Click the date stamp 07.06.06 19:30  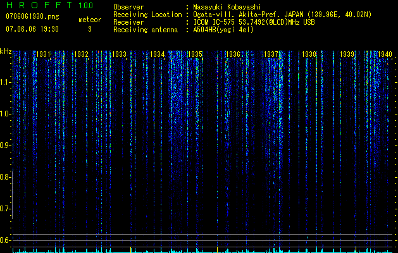[x=32, y=29]
